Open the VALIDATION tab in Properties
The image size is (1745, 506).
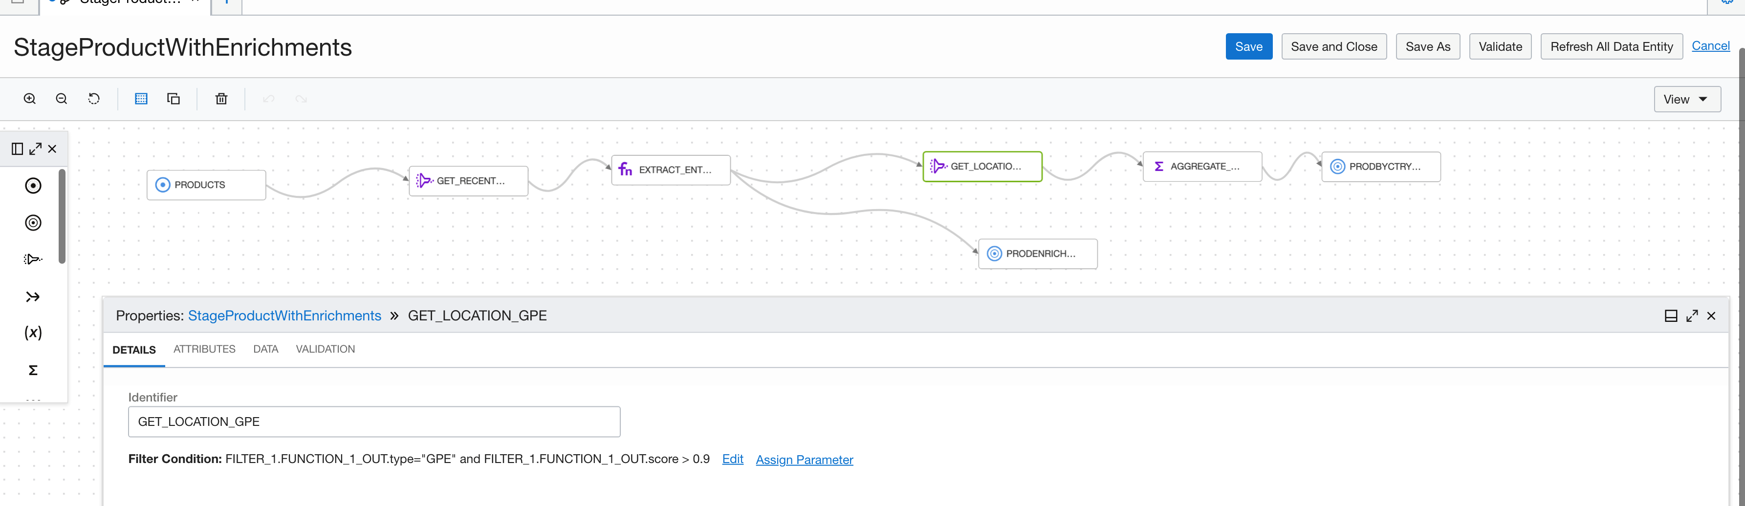click(x=325, y=348)
